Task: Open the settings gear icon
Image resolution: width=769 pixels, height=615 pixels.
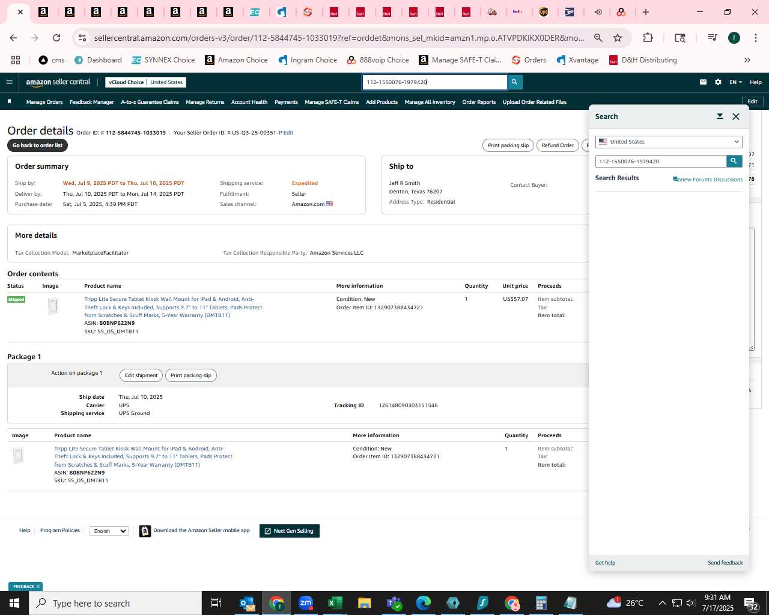Action: point(718,82)
